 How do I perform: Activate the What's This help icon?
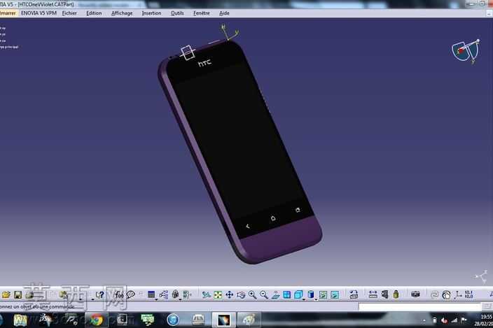pyautogui.click(x=100, y=294)
